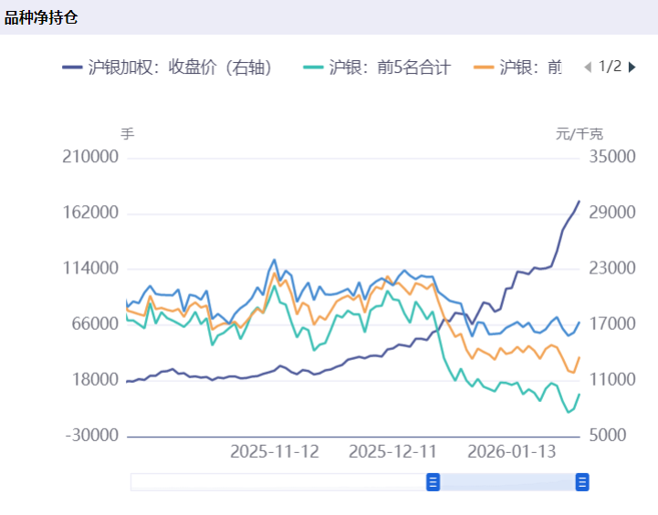Click the 35000 right axis label
658x515 pixels.
[x=611, y=157]
